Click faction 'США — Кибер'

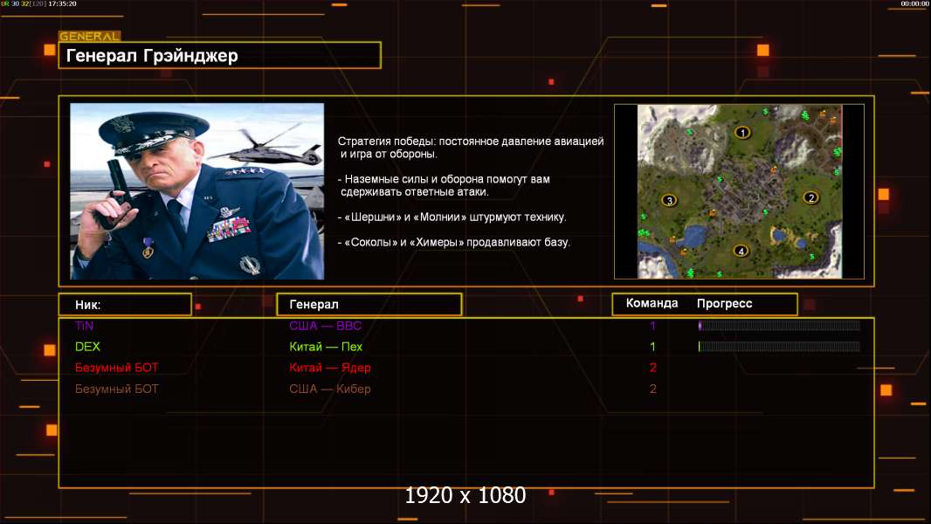[x=329, y=389]
